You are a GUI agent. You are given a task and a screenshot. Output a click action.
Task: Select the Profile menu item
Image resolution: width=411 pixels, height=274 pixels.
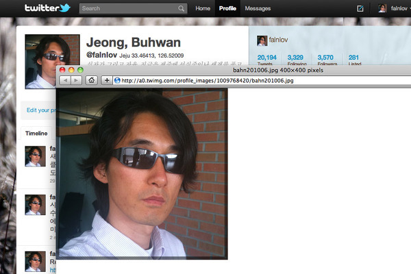(x=227, y=8)
